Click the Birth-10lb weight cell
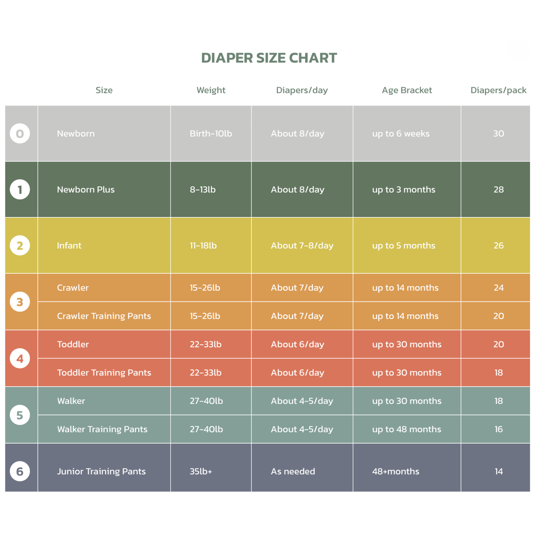Image resolution: width=535 pixels, height=535 pixels. tap(211, 134)
